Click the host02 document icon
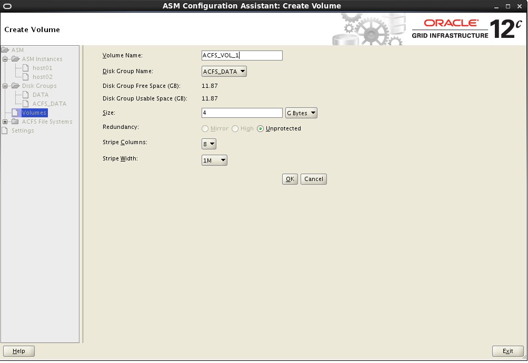Image resolution: width=528 pixels, height=363 pixels. (x=26, y=77)
